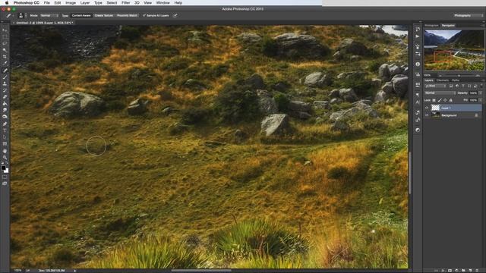Viewport: 486px width, 273px height.
Task: Select the Layer 1 thumbnail
Action: [435, 108]
